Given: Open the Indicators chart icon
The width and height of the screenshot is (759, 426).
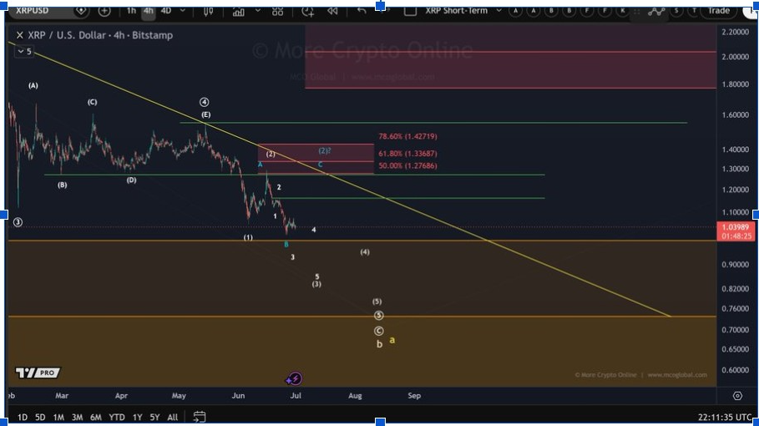Looking at the screenshot, I should (x=239, y=11).
